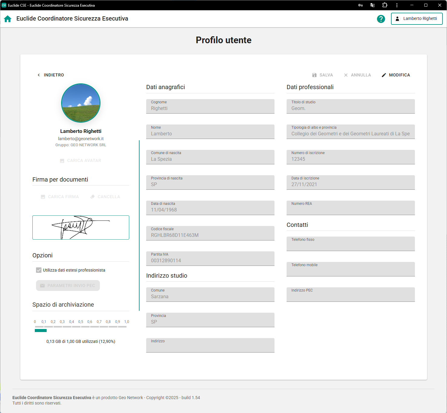Open Parametri Invio PEC
Viewport: 447px width, 413px height.
tap(68, 286)
